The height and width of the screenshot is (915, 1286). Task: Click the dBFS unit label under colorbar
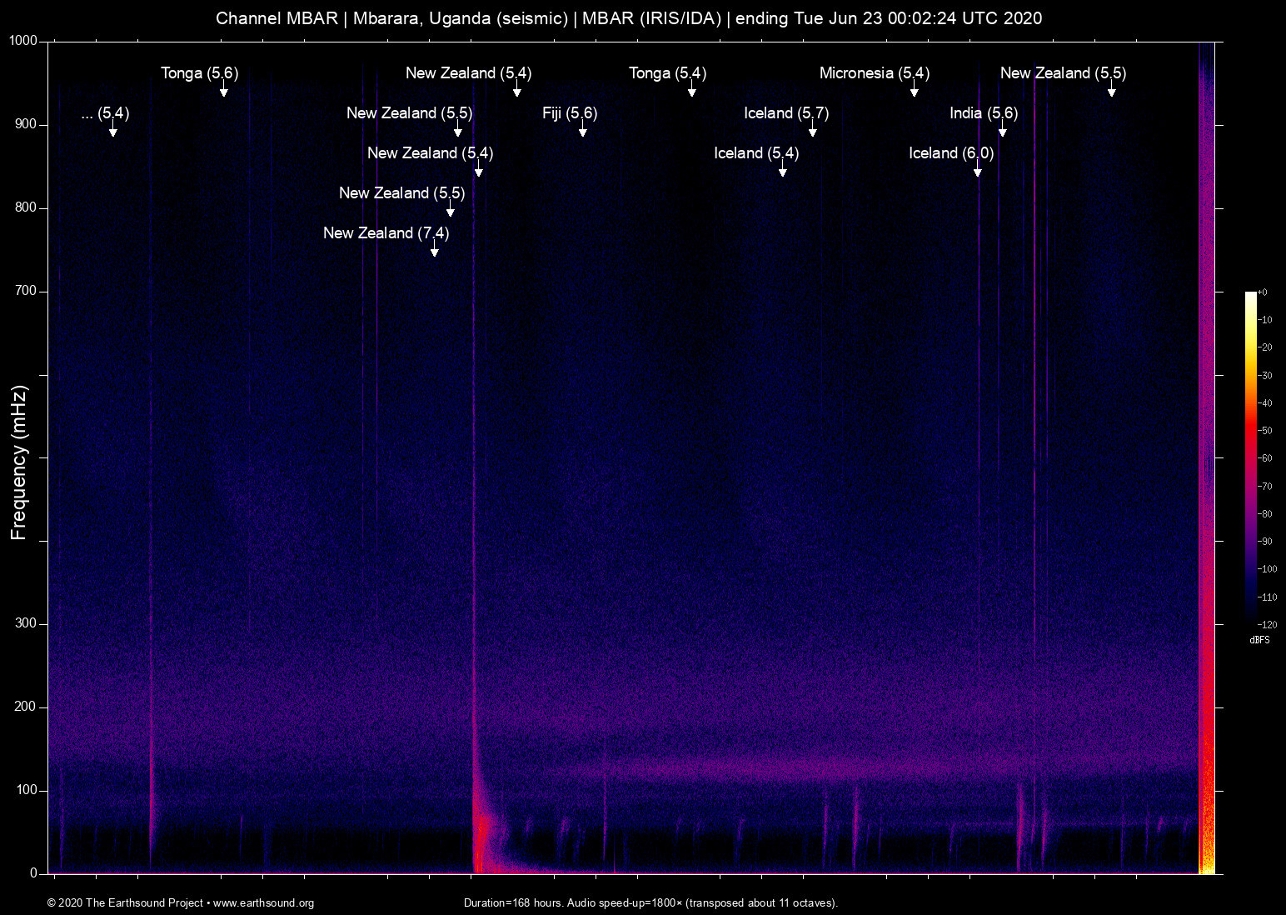point(1259,640)
